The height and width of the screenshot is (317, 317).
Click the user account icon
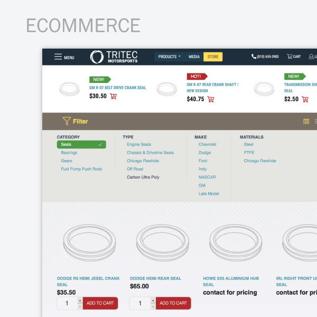pyautogui.click(x=311, y=57)
